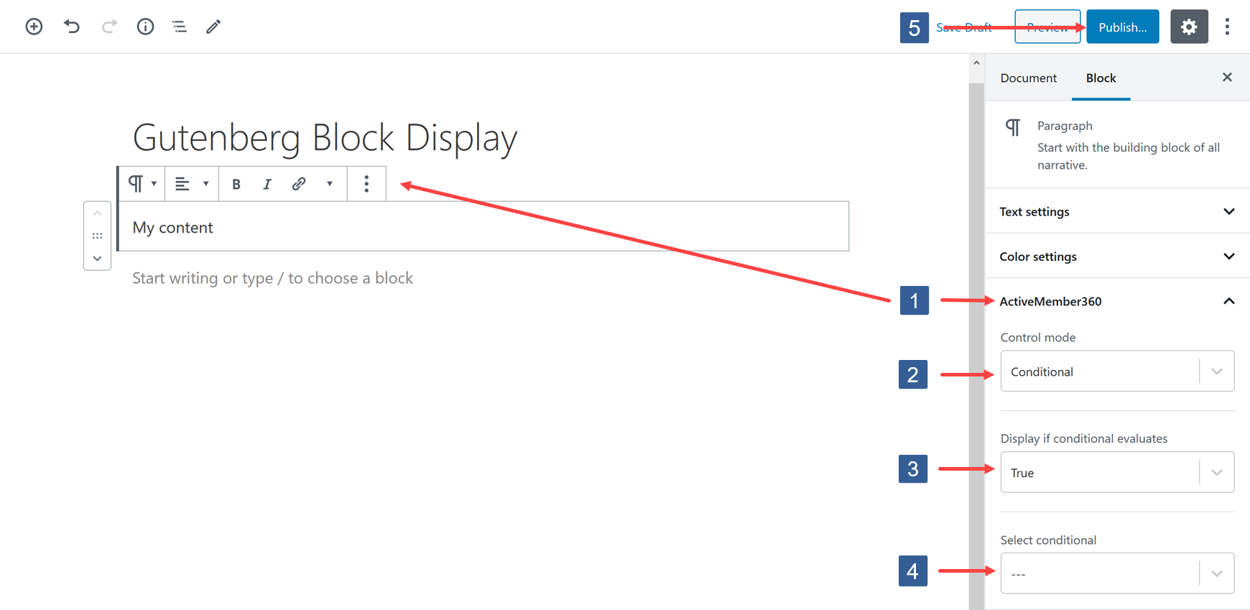Publish the post

point(1122,27)
